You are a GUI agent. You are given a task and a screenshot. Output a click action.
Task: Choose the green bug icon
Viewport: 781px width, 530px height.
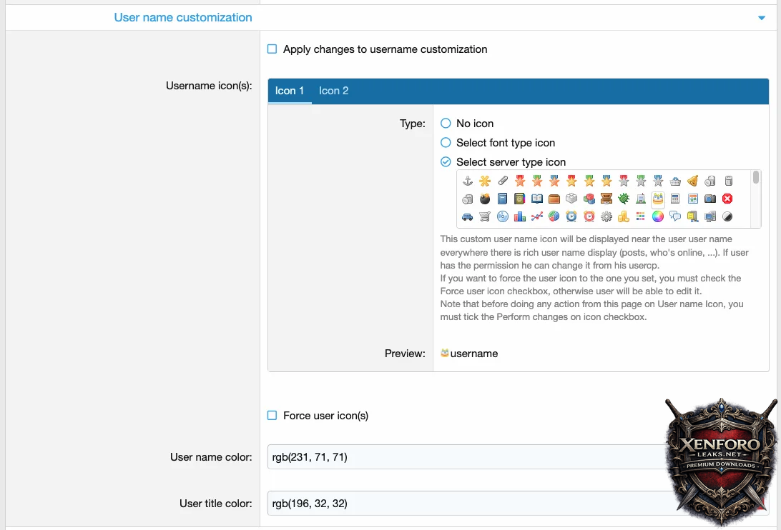coord(624,199)
